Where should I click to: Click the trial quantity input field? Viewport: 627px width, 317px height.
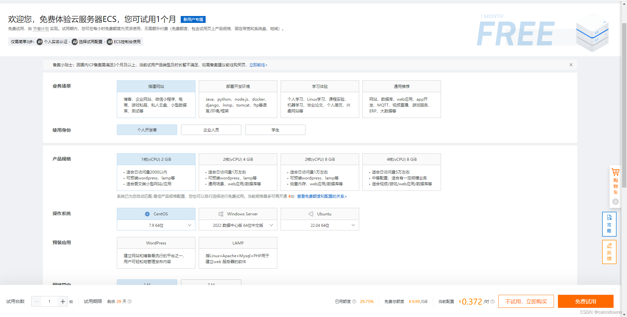click(x=49, y=301)
